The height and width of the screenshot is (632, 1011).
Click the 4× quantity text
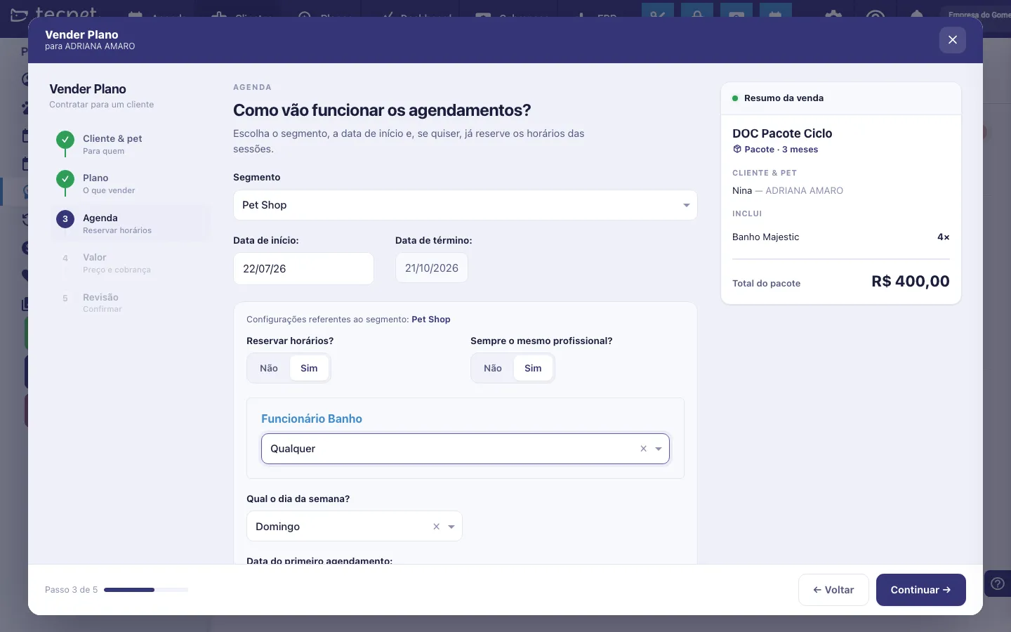click(943, 237)
